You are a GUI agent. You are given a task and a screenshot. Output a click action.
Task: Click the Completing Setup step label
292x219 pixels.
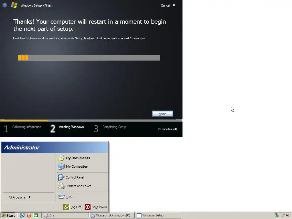pyautogui.click(x=114, y=127)
